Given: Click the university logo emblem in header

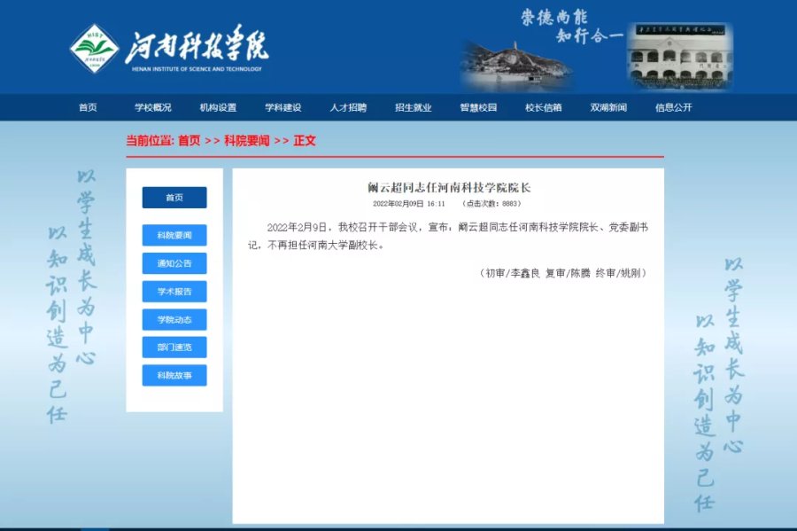Looking at the screenshot, I should coord(94,48).
